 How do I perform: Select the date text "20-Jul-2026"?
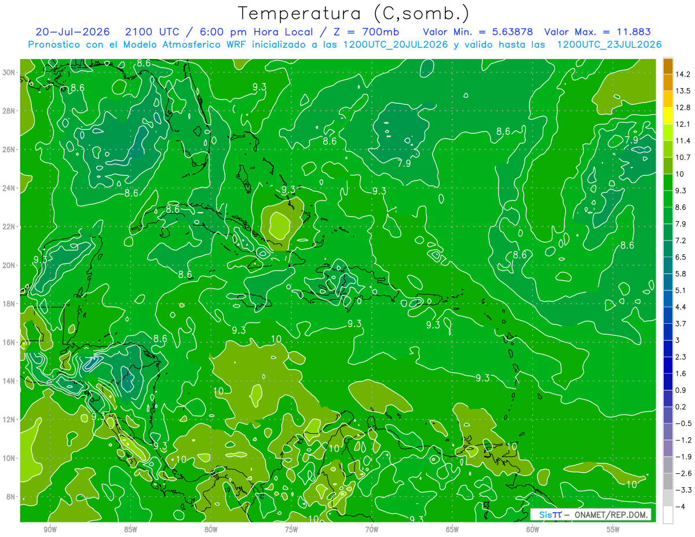73,32
